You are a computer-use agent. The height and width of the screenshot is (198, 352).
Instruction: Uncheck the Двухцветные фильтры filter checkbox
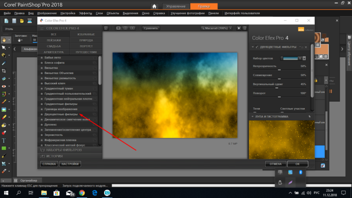pos(257,47)
